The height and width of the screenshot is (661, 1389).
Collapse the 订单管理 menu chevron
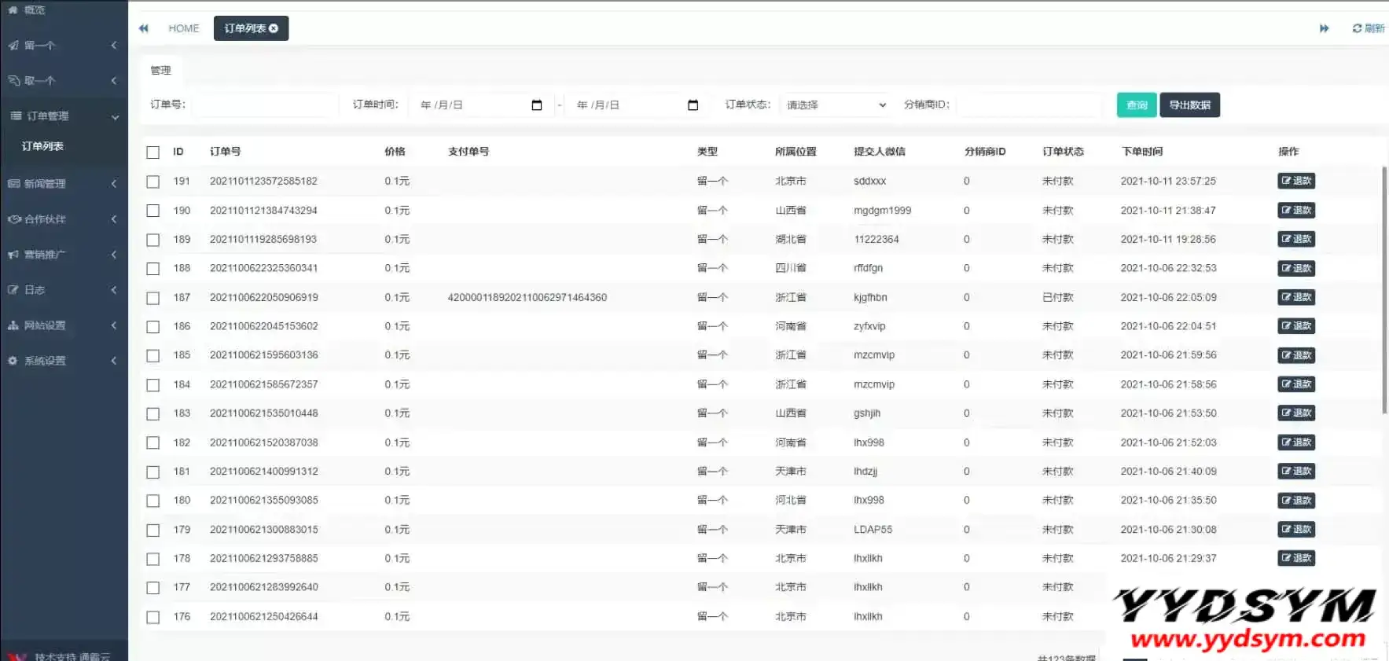tap(115, 117)
